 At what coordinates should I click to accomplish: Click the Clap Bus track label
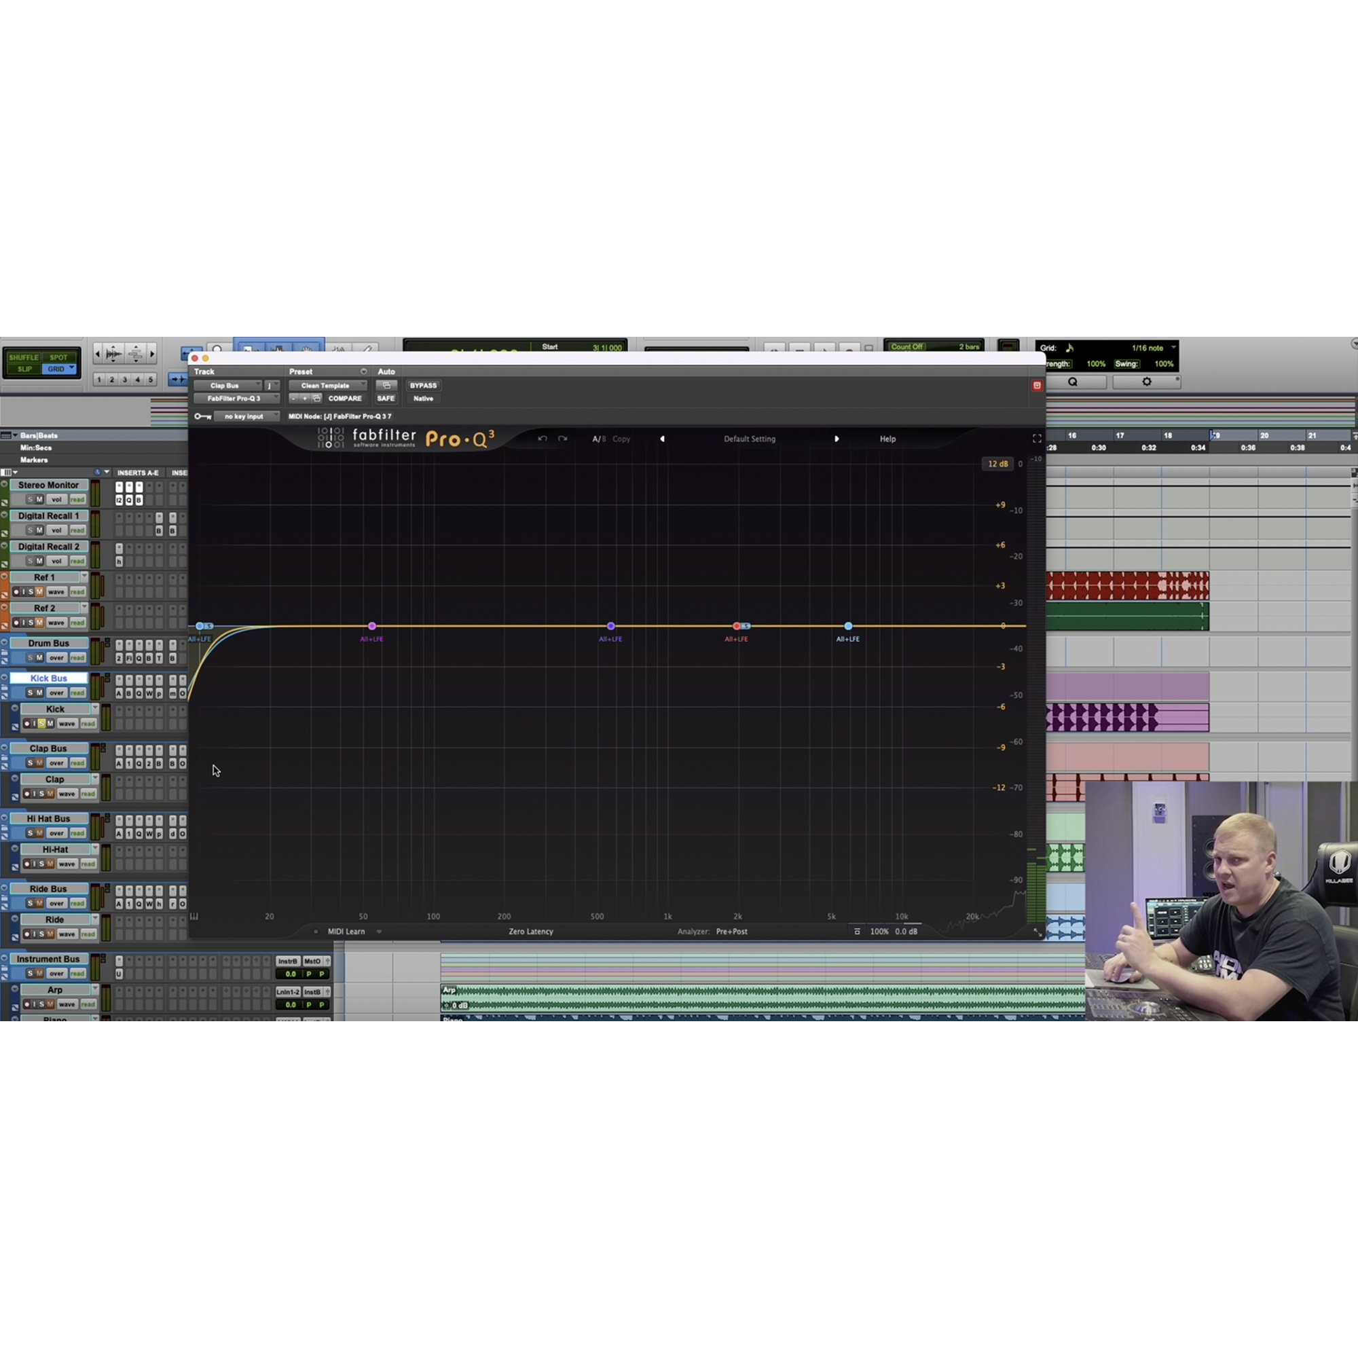tap(48, 746)
